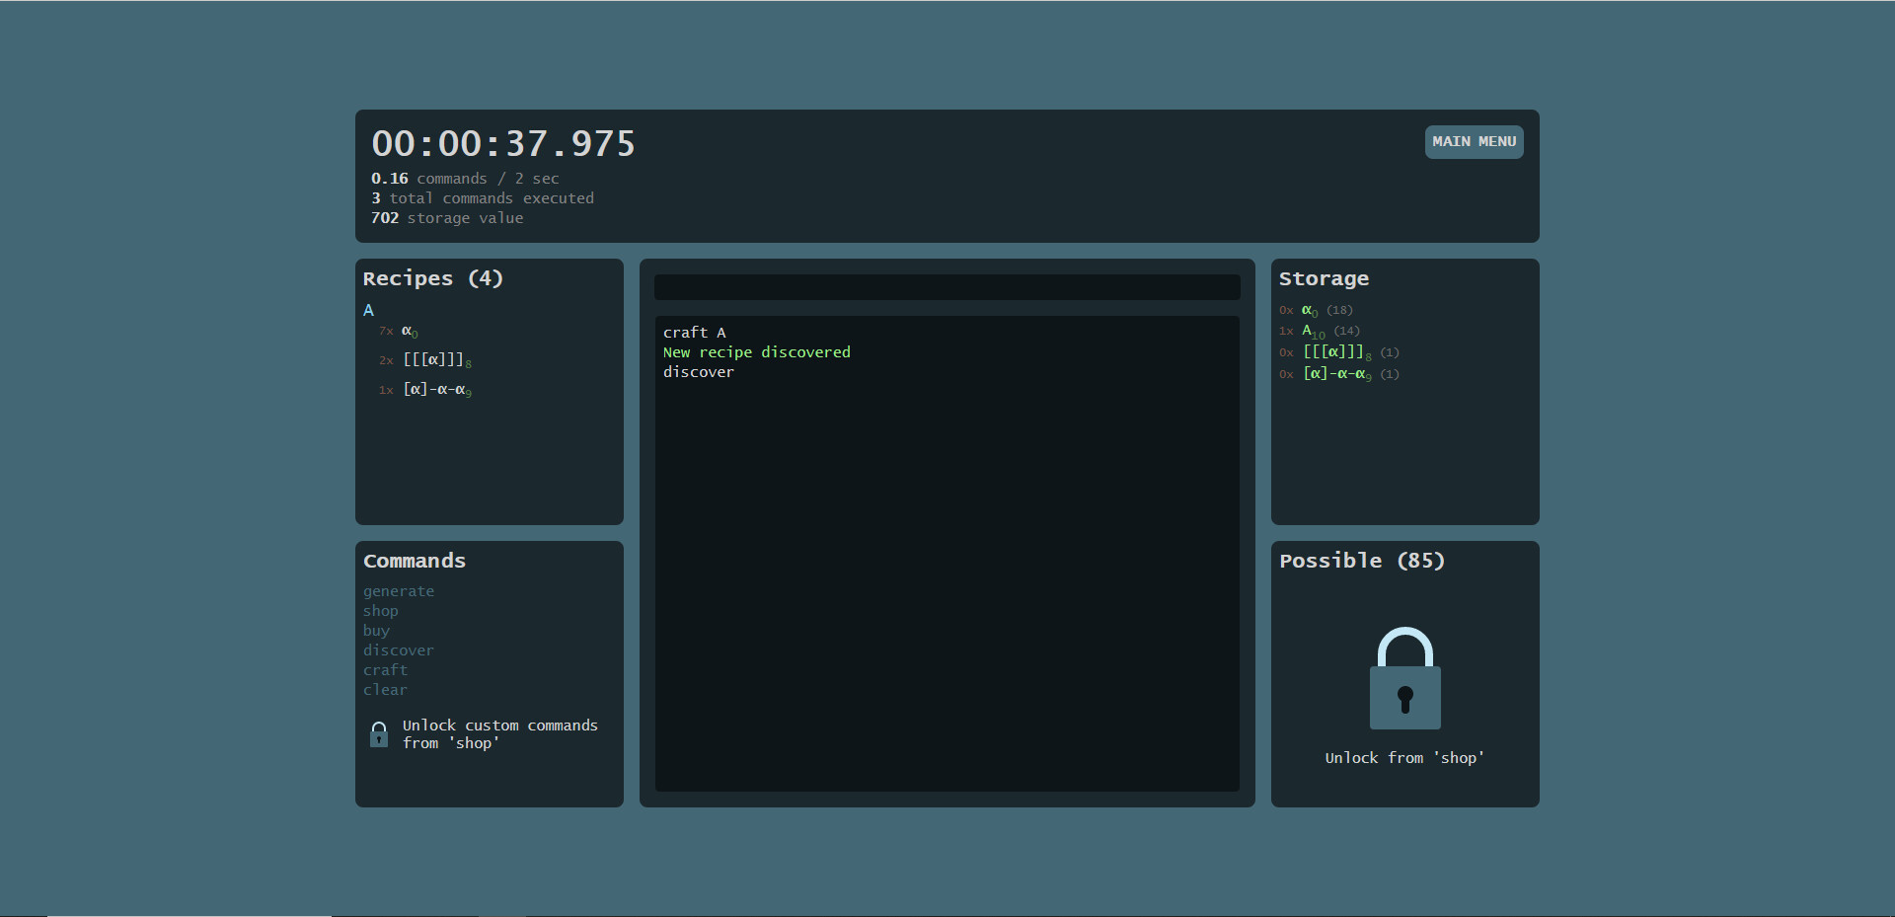
Task: Select the 1x [α]-α-α recipe ingredient
Action: pyautogui.click(x=435, y=390)
